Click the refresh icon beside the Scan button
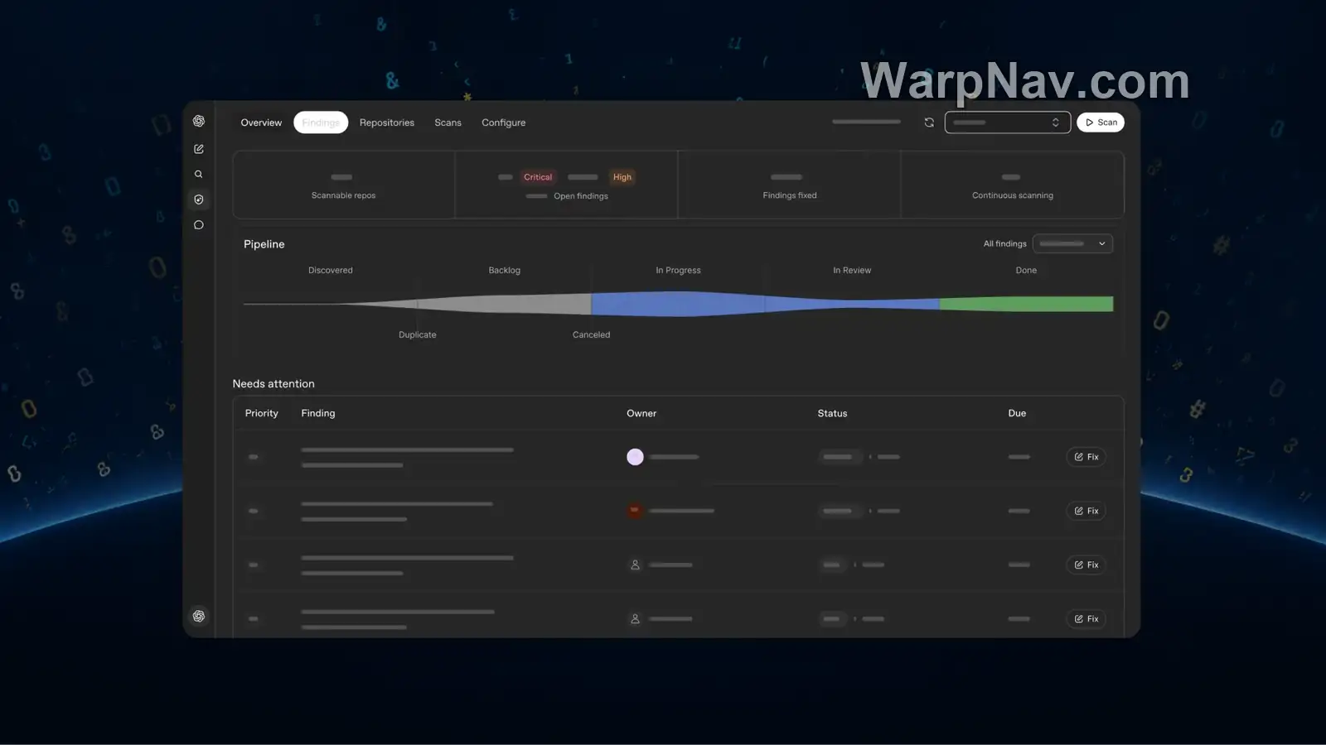The image size is (1326, 745). point(929,123)
